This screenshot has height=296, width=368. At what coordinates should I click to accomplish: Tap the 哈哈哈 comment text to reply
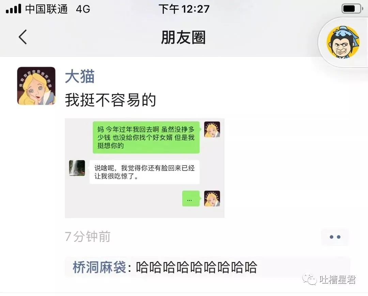point(197,267)
